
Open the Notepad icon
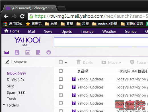click(38, 52)
